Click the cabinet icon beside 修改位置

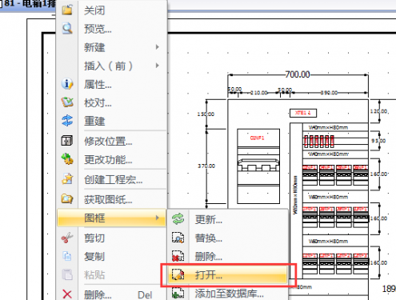click(67, 141)
